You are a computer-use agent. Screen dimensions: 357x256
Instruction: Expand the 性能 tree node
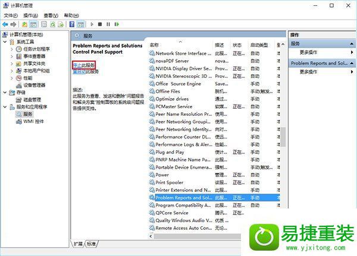point(12,78)
